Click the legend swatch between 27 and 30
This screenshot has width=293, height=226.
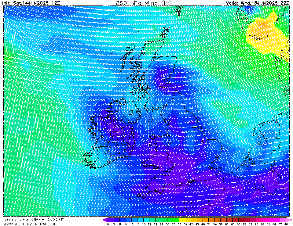coord(164,220)
